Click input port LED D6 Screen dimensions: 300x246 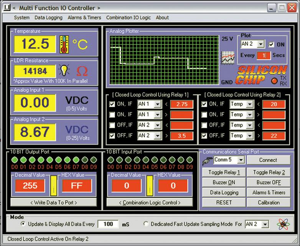163,160
